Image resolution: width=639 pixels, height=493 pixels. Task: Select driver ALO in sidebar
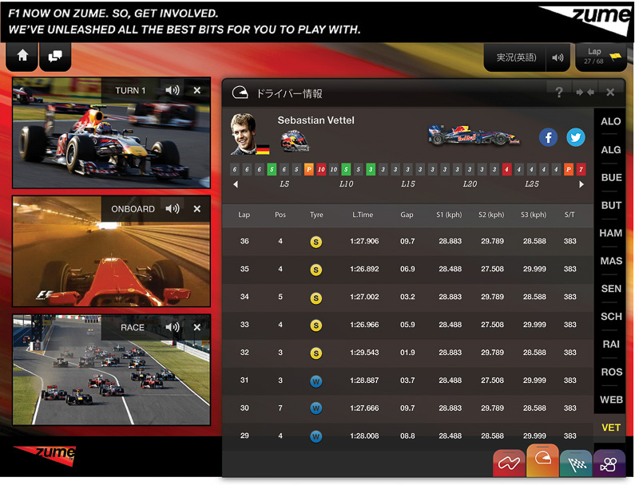coord(610,121)
